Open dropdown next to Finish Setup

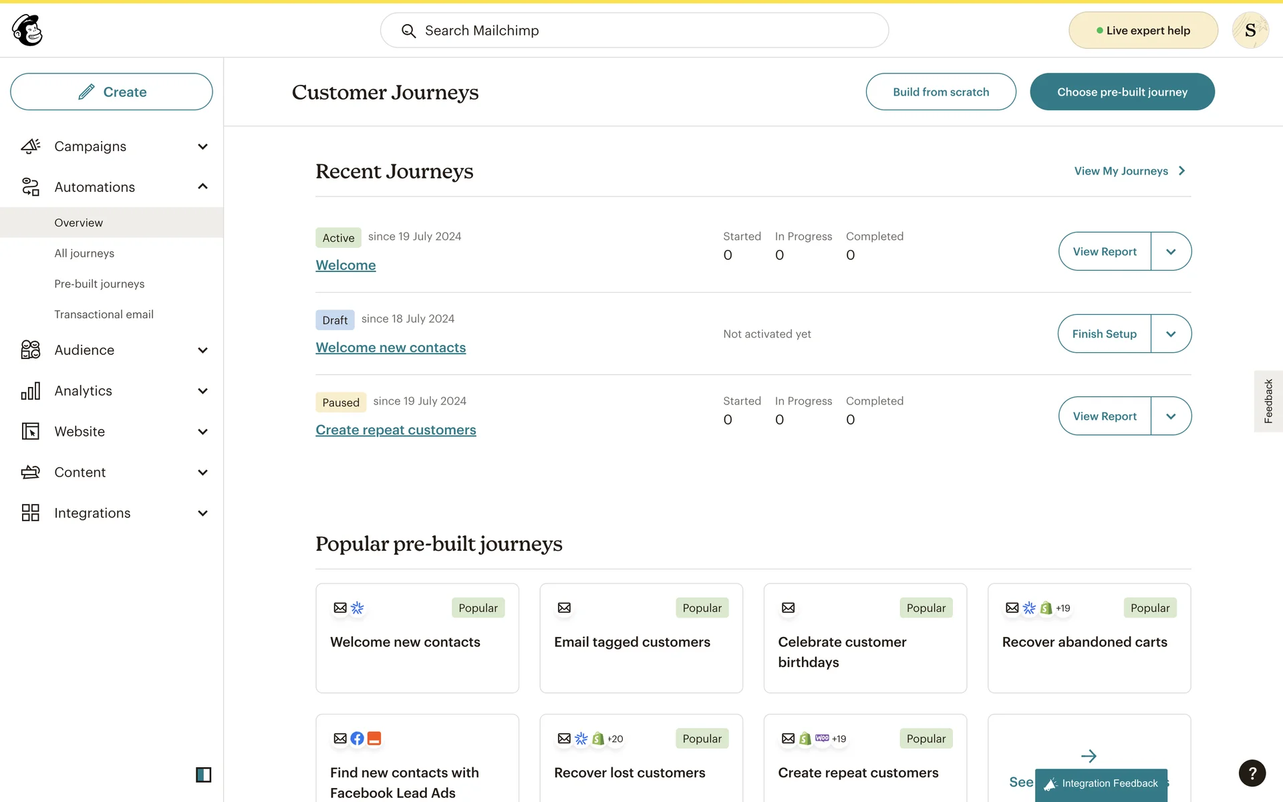pyautogui.click(x=1171, y=333)
